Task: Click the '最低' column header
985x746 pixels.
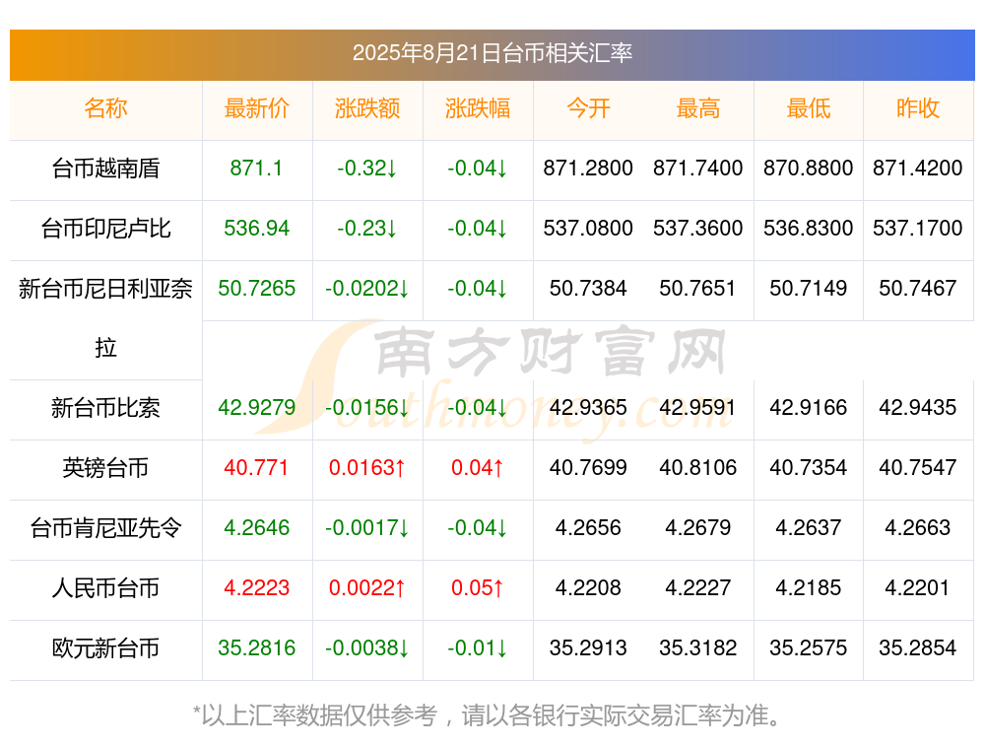Action: point(809,108)
